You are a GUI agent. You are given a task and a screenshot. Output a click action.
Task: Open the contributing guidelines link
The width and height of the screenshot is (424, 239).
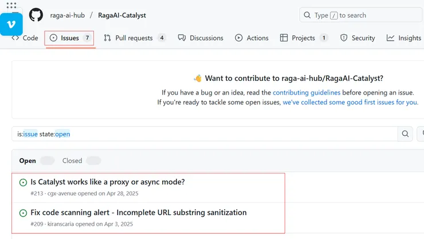click(307, 92)
